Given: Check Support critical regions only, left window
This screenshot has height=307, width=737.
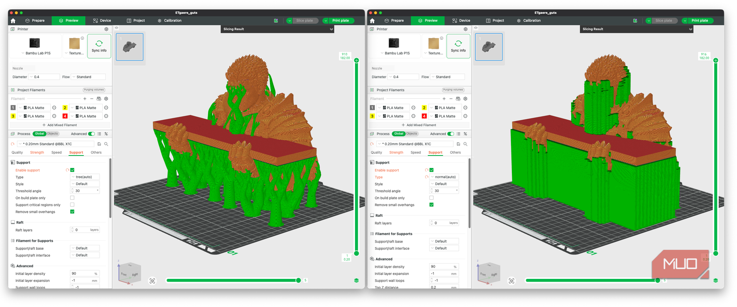Looking at the screenshot, I should coord(72,205).
